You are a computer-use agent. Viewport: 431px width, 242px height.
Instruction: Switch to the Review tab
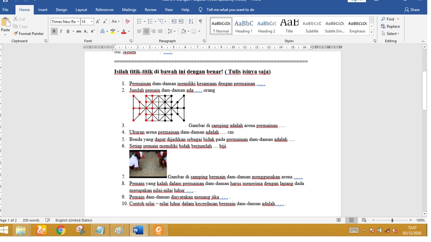coord(150,9)
